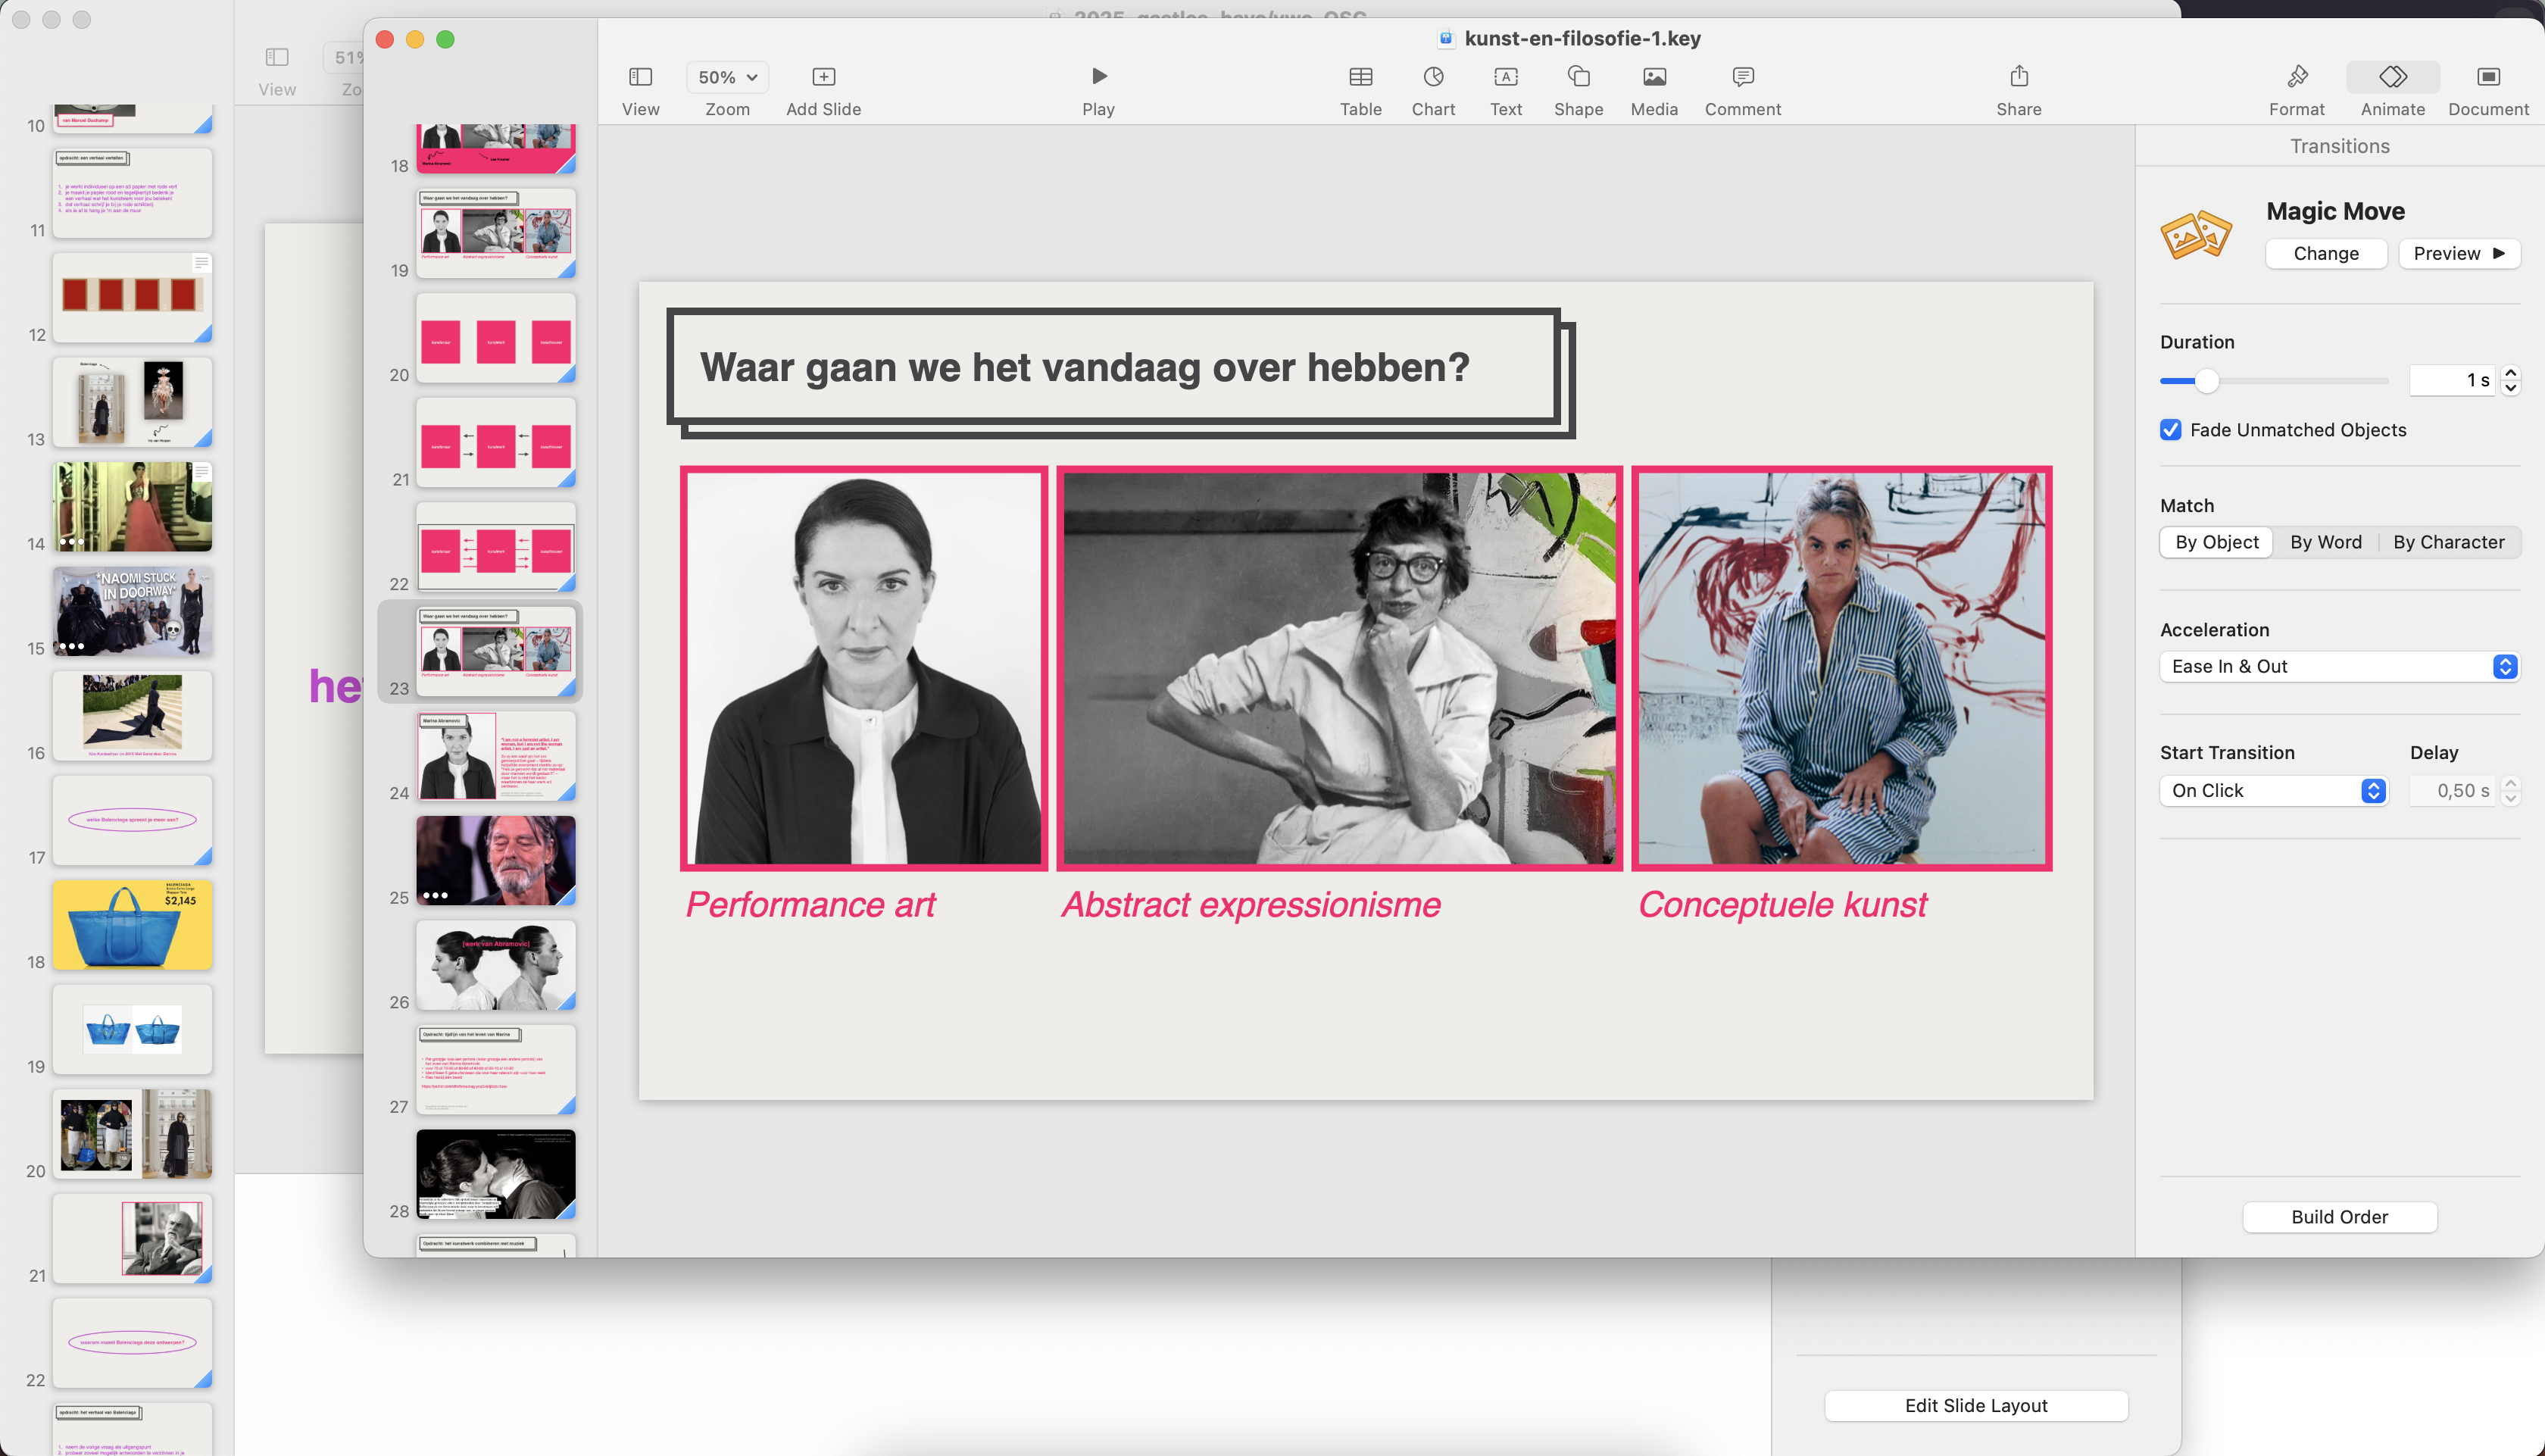Select the middle black-and-white painter photo

(x=1338, y=668)
